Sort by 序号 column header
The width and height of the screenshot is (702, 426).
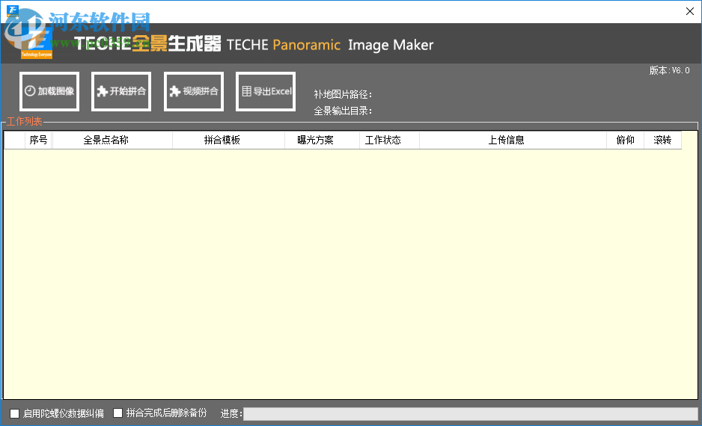[x=38, y=140]
